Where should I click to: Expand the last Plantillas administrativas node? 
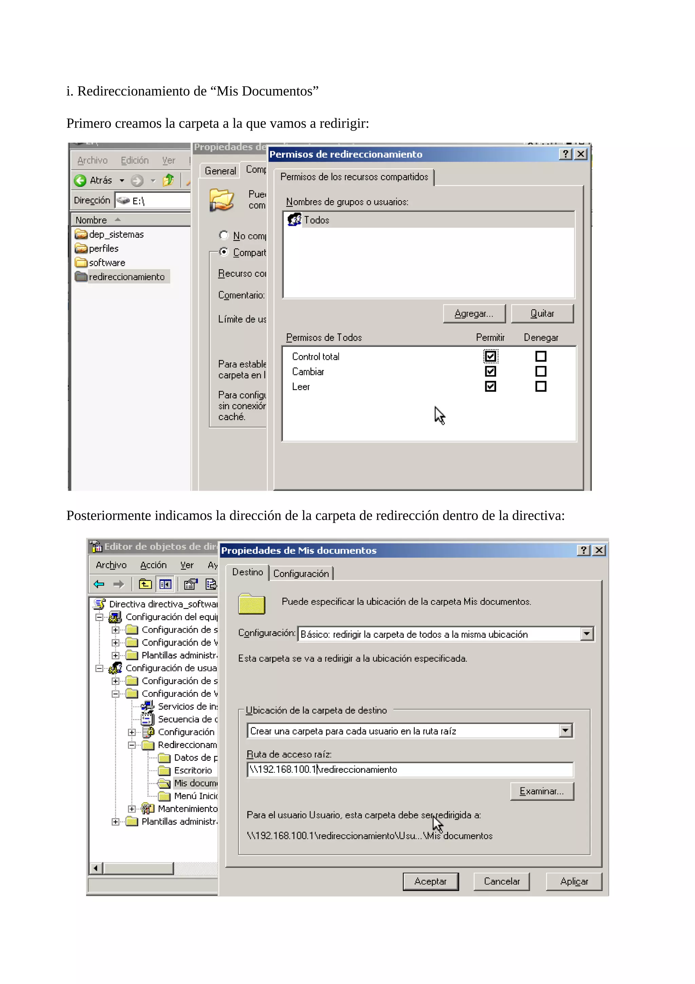116,822
